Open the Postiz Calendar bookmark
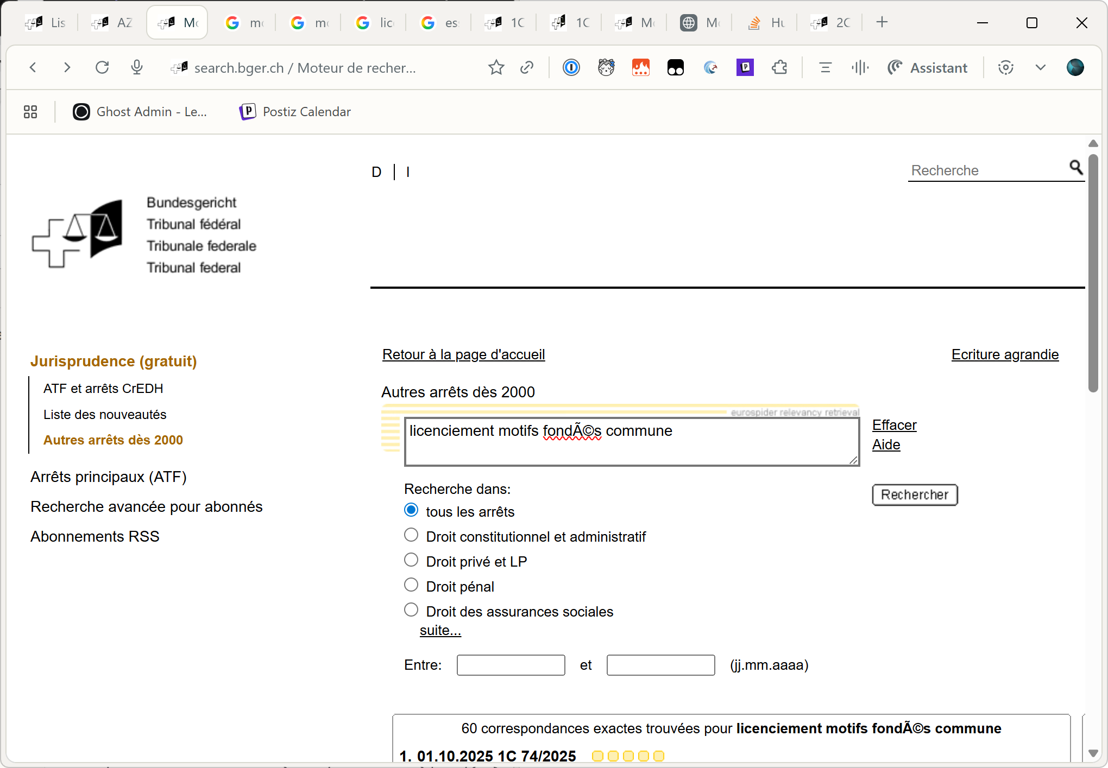The height and width of the screenshot is (768, 1108). (295, 112)
